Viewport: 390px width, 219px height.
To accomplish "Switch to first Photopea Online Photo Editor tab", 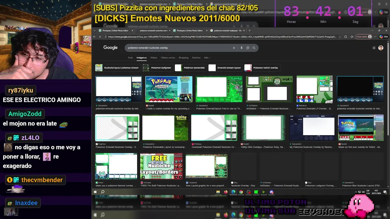I will [115, 30].
